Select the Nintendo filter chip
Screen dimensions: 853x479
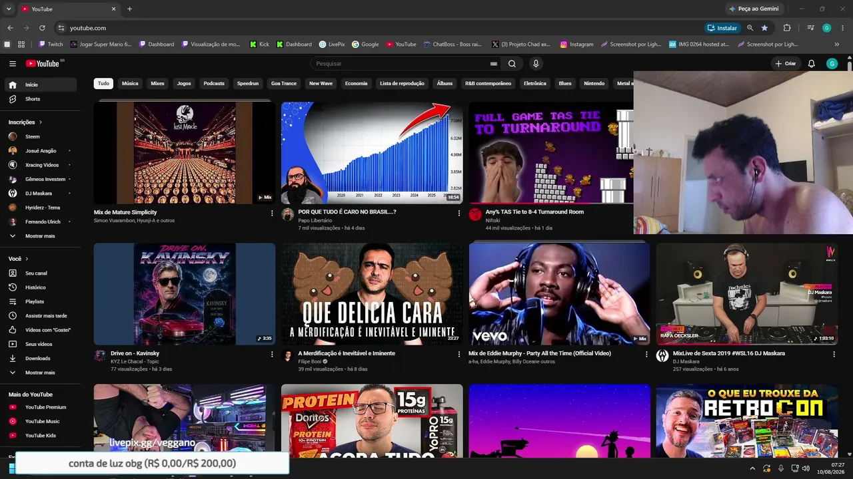[x=594, y=84]
